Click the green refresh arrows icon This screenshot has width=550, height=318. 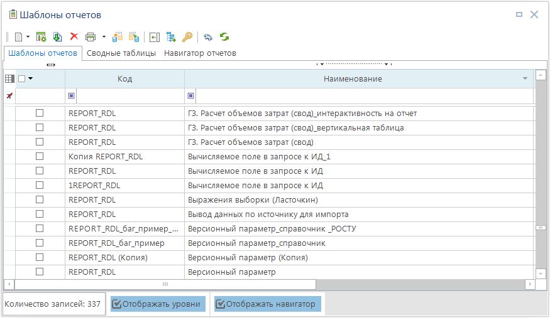coord(224,37)
